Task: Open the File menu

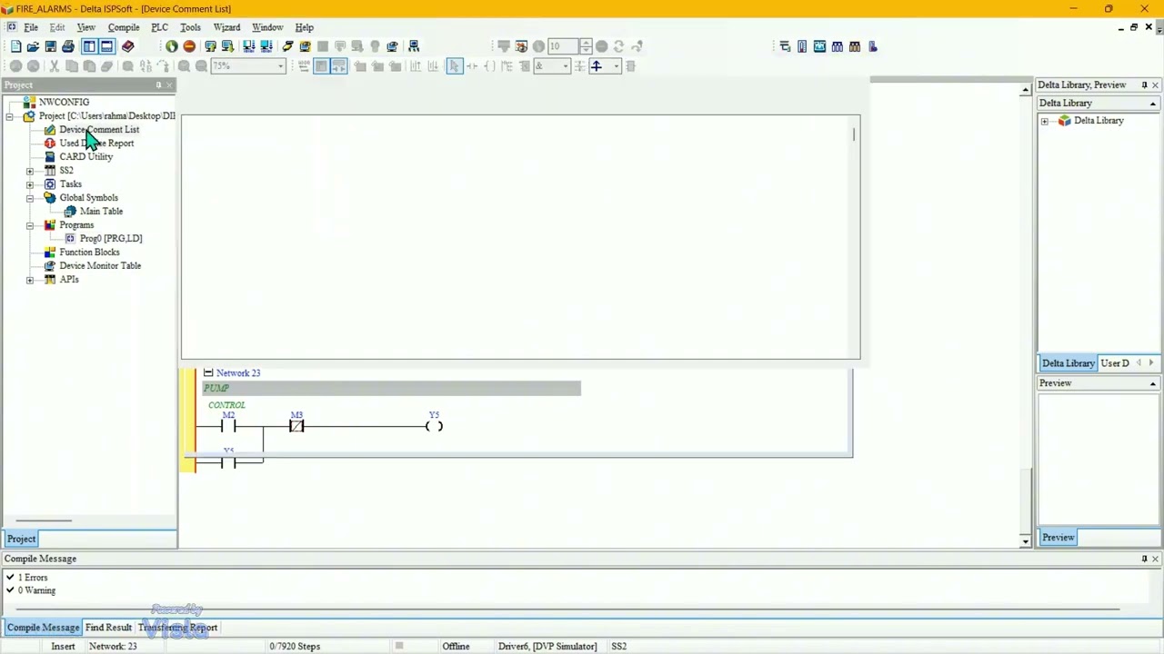Action: pos(31,27)
